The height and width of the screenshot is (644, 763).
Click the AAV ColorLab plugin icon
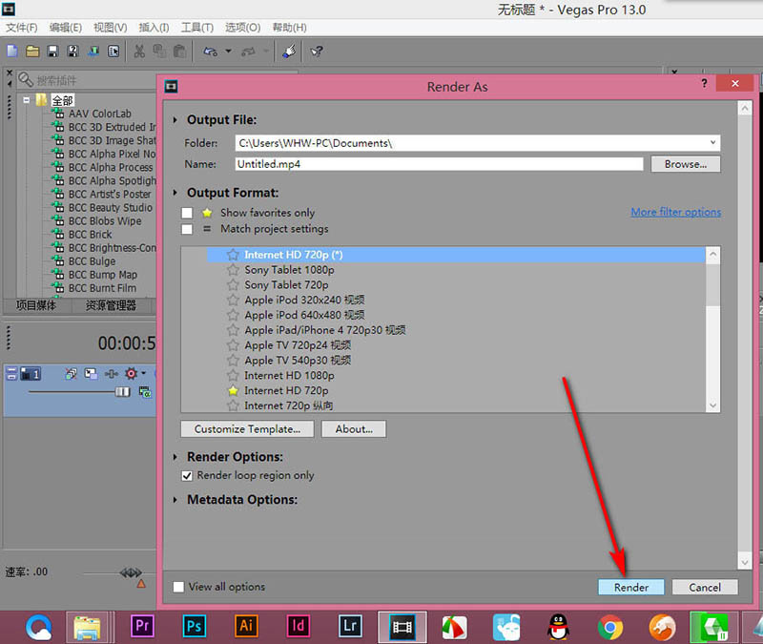[58, 114]
